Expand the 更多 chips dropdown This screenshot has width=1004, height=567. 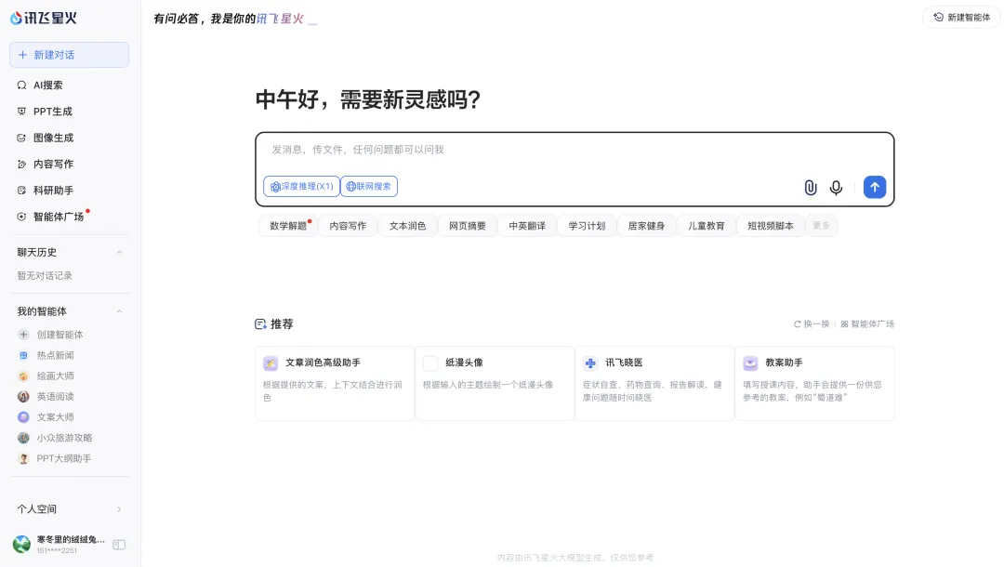coord(821,226)
